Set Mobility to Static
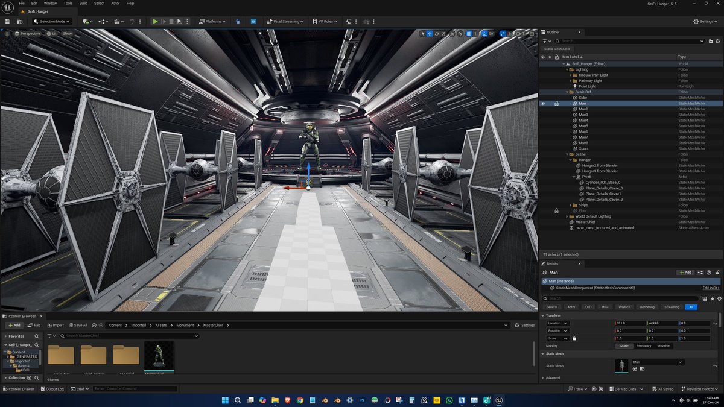 pyautogui.click(x=624, y=346)
